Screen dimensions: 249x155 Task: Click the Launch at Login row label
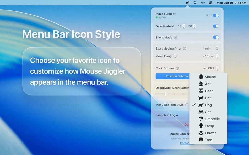[167, 115]
